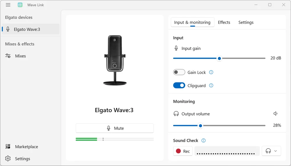Start recording with the Rec button
Image resolution: width=291 pixels, height=166 pixels.
[x=183, y=151]
